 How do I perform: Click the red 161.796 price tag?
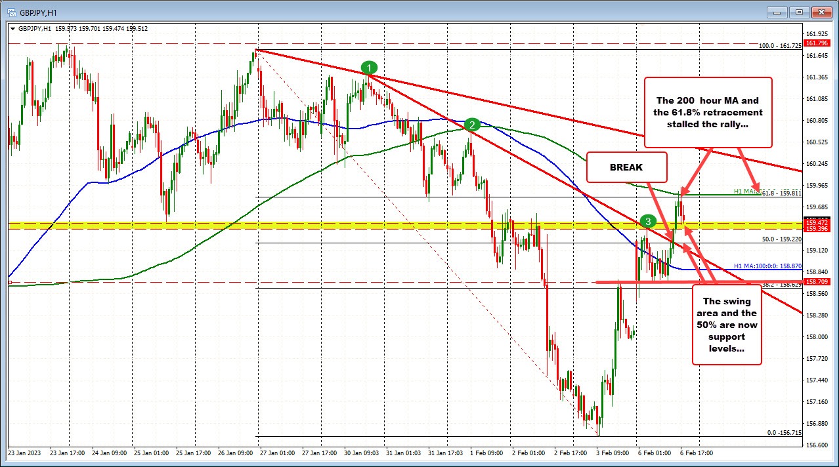(x=817, y=43)
